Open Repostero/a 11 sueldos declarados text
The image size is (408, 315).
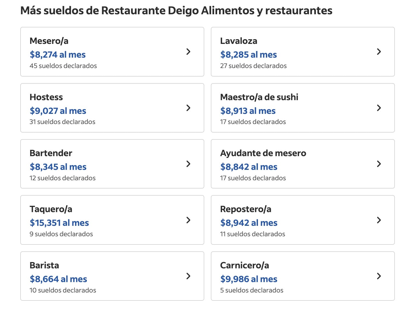(x=252, y=234)
